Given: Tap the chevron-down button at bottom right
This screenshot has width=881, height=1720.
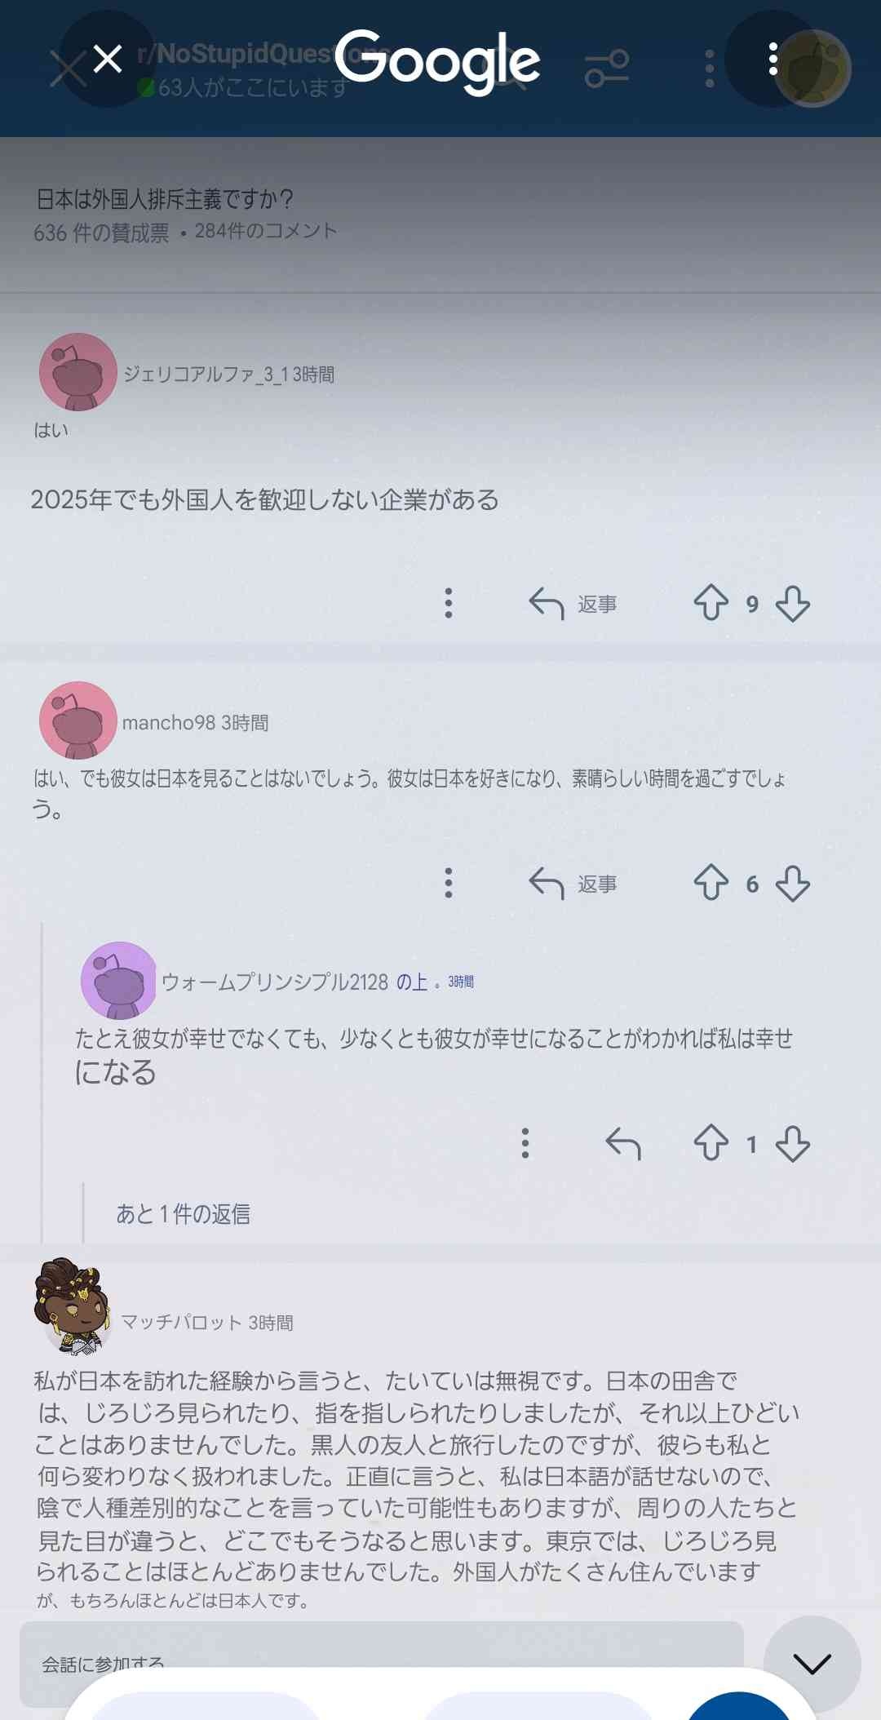Looking at the screenshot, I should tap(812, 1663).
